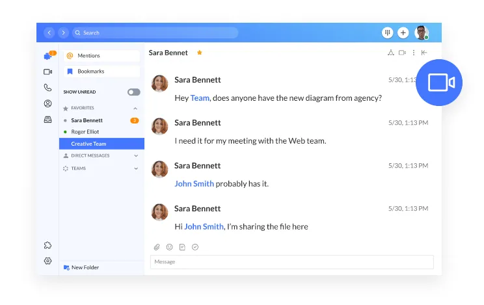The height and width of the screenshot is (305, 484).
Task: Expand the Direct Messages section
Action: coord(135,156)
